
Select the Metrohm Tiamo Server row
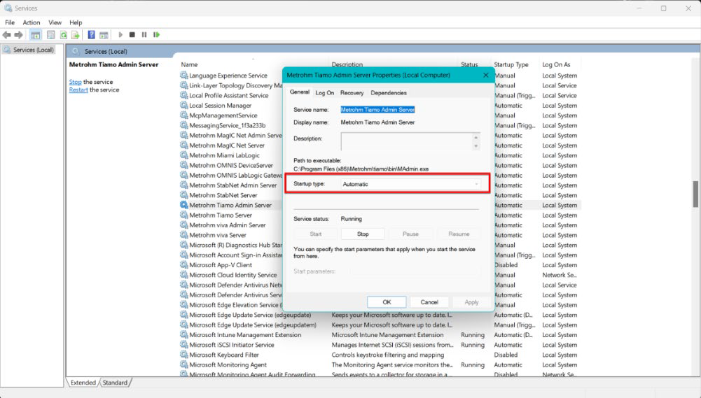221,215
